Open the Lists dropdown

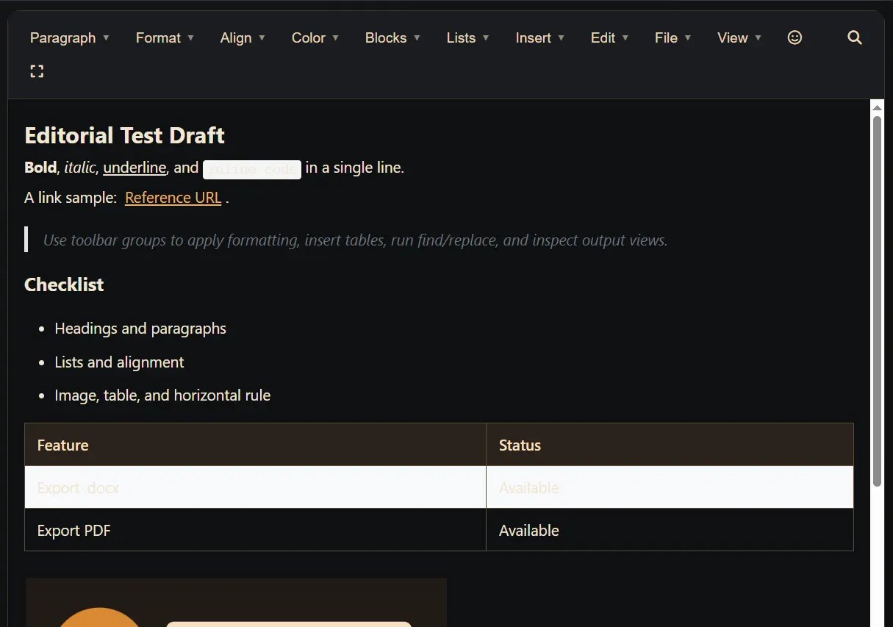[x=467, y=37]
